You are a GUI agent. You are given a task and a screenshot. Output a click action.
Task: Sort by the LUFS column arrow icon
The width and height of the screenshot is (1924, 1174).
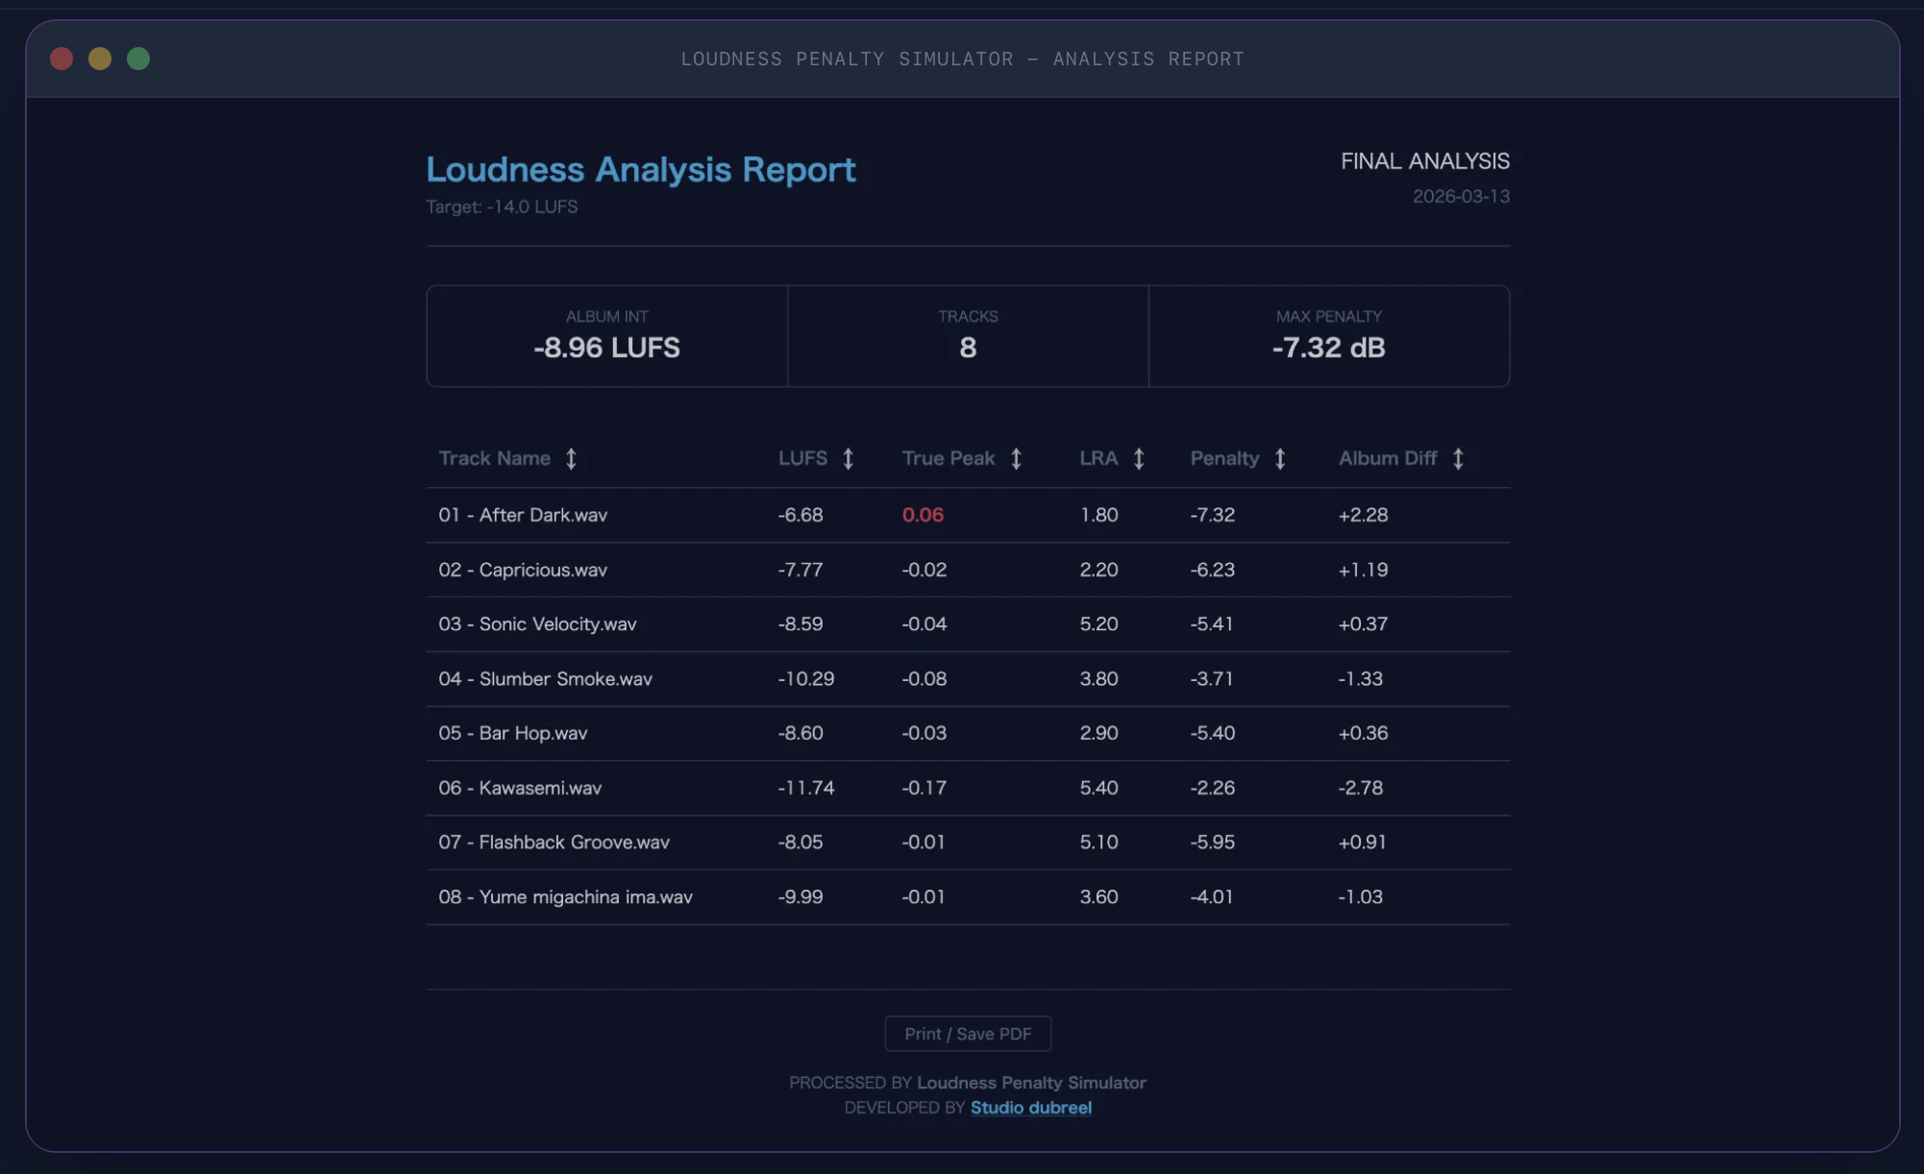[x=848, y=459]
